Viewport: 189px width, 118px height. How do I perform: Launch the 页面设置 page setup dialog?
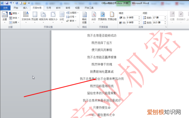pos(78,27)
